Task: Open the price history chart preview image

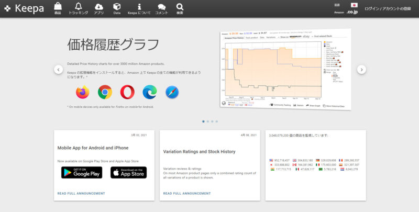Action: point(285,70)
